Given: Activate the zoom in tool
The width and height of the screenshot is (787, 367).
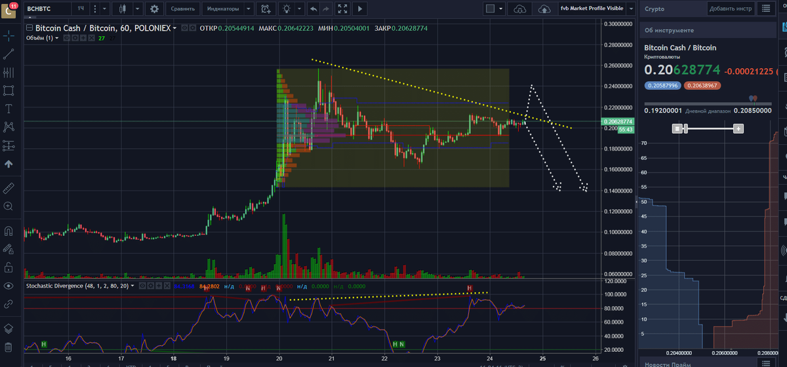Looking at the screenshot, I should coord(9,206).
